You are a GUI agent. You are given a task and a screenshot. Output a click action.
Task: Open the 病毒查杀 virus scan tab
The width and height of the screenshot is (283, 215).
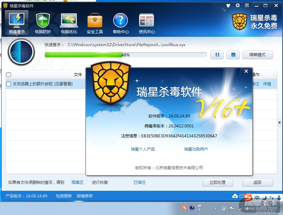(x=17, y=23)
